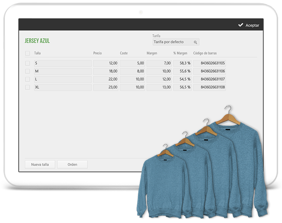Click the Talla field containing XL
282x223 pixels.
pos(62,87)
